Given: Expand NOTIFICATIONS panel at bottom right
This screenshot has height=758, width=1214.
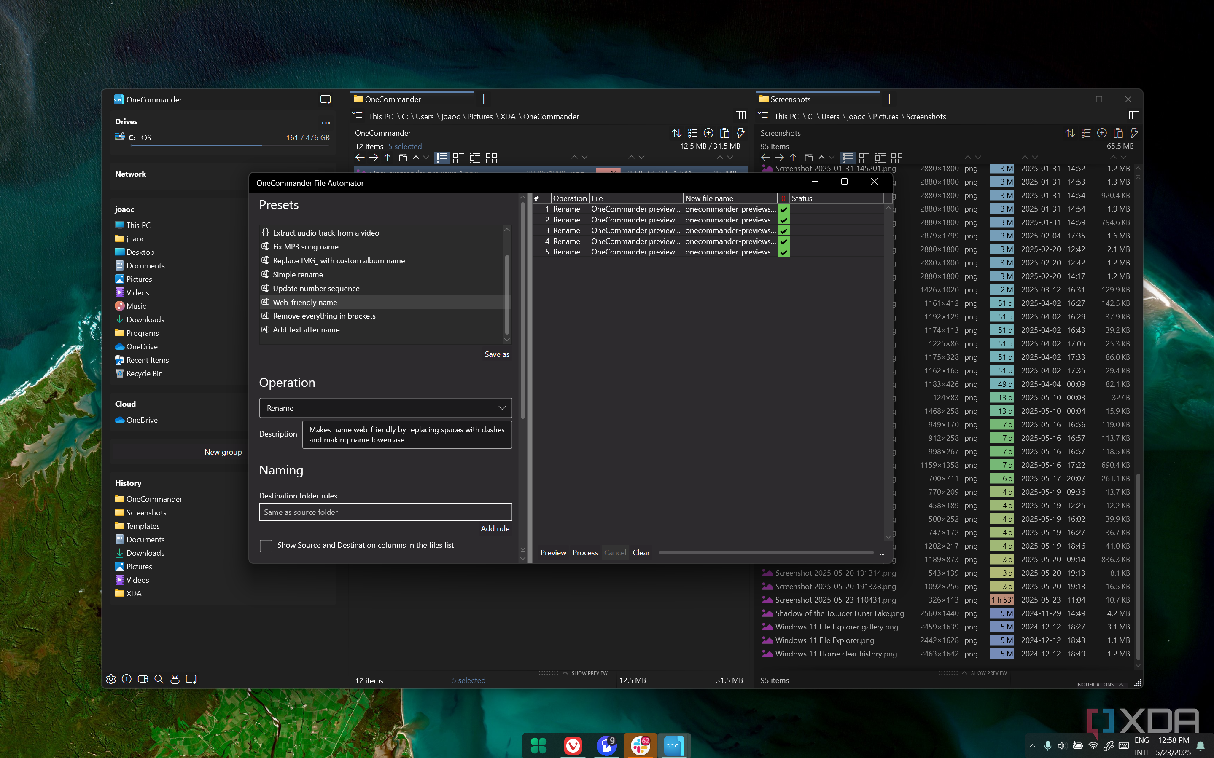Looking at the screenshot, I should pos(1101,684).
